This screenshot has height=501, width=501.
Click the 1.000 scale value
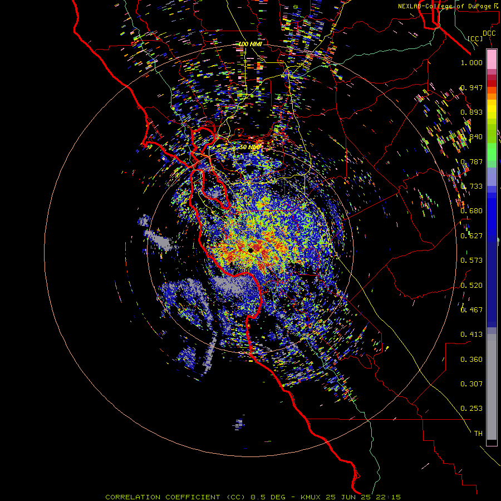tap(471, 62)
